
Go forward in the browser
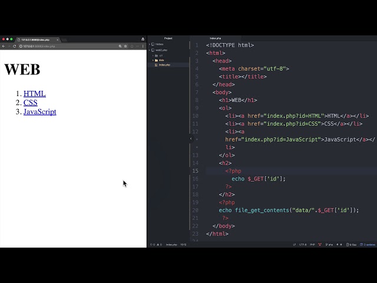[x=9, y=46]
